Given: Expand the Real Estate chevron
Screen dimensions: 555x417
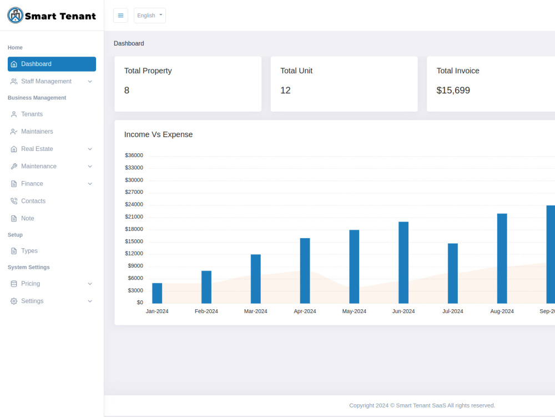Looking at the screenshot, I should click(90, 149).
